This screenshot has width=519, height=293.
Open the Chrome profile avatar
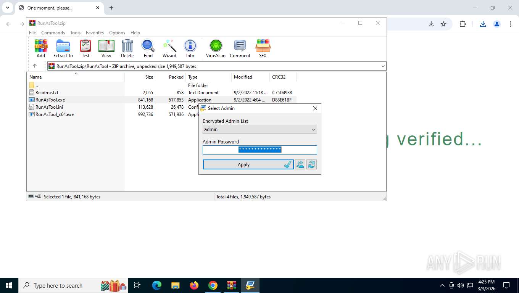497,24
